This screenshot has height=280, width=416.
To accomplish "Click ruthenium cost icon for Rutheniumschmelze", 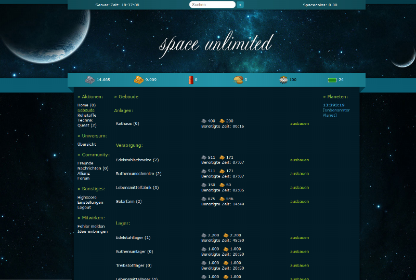I will point(222,171).
